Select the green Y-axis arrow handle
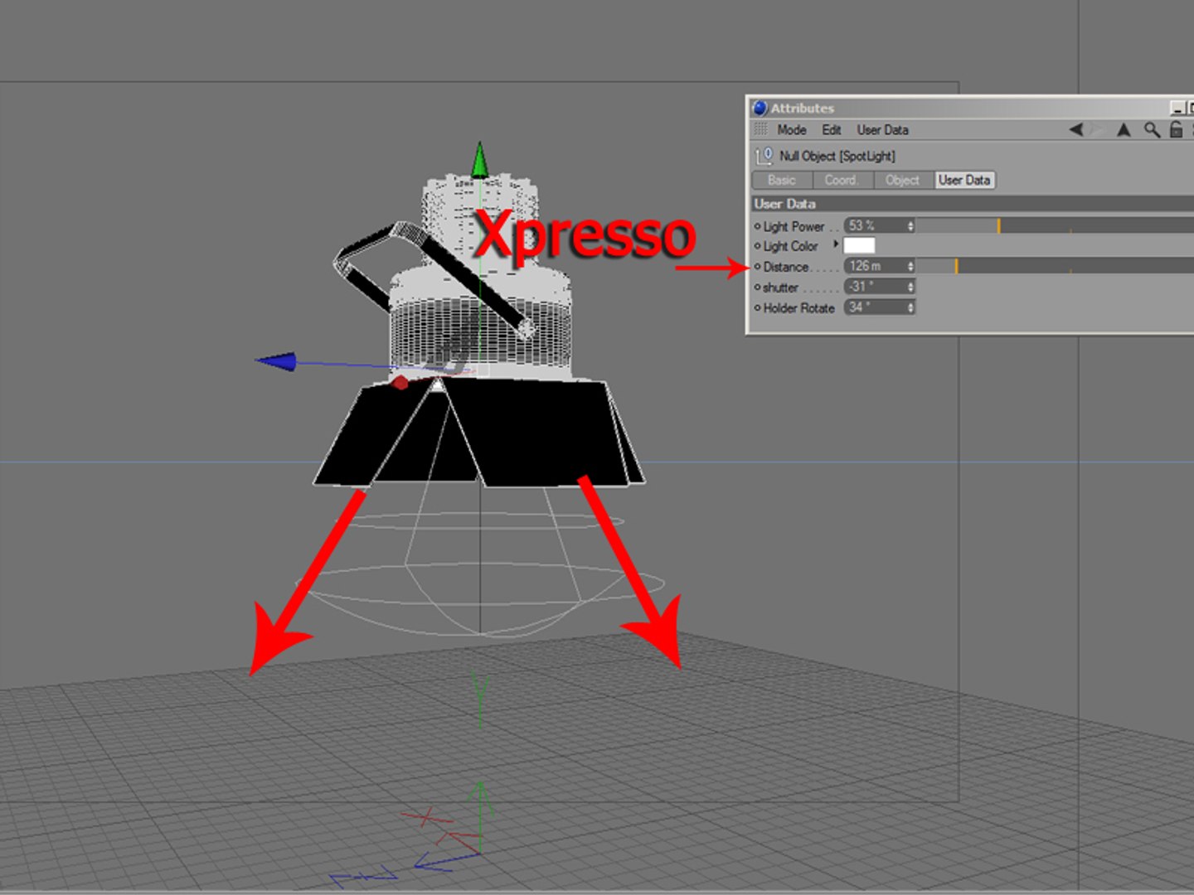This screenshot has height=895, width=1194. [x=479, y=159]
